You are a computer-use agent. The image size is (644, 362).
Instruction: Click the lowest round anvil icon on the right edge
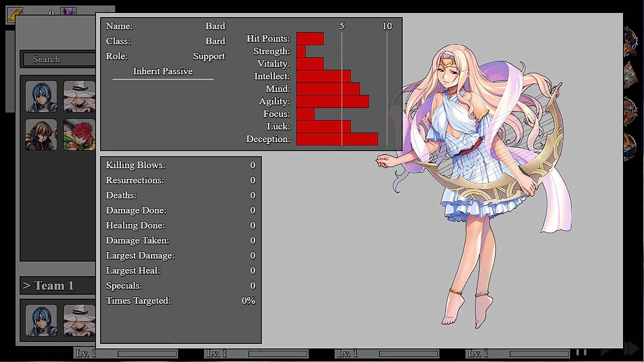(630, 146)
